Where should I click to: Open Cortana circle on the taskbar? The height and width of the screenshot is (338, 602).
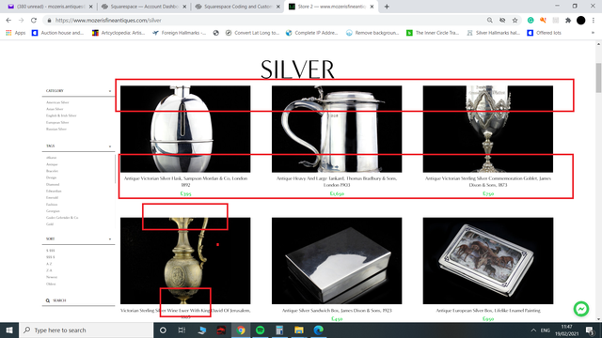click(x=163, y=330)
